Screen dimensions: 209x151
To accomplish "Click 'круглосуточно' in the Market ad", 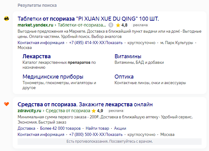I will 141,43.
